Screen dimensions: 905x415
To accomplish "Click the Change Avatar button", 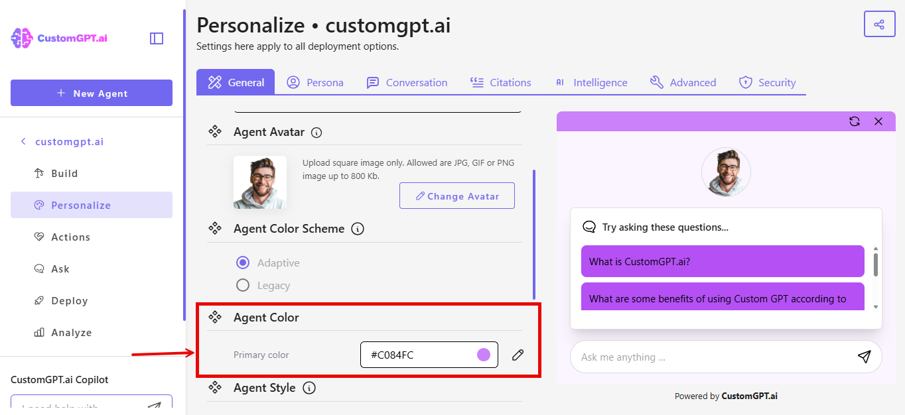I will pos(457,196).
